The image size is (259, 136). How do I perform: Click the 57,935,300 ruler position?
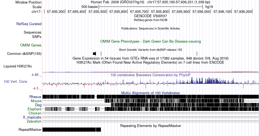56,11
